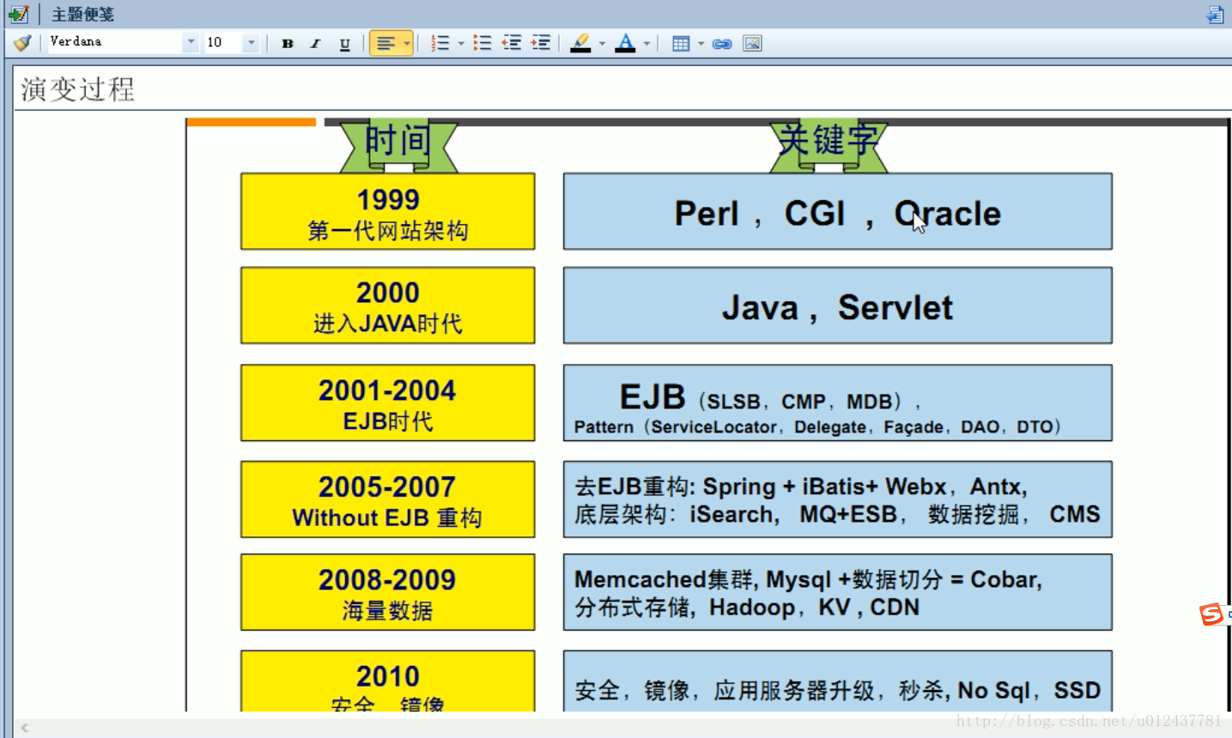Open the alignment options dropdown arrow
Image resolution: width=1232 pixels, height=738 pixels.
406,43
